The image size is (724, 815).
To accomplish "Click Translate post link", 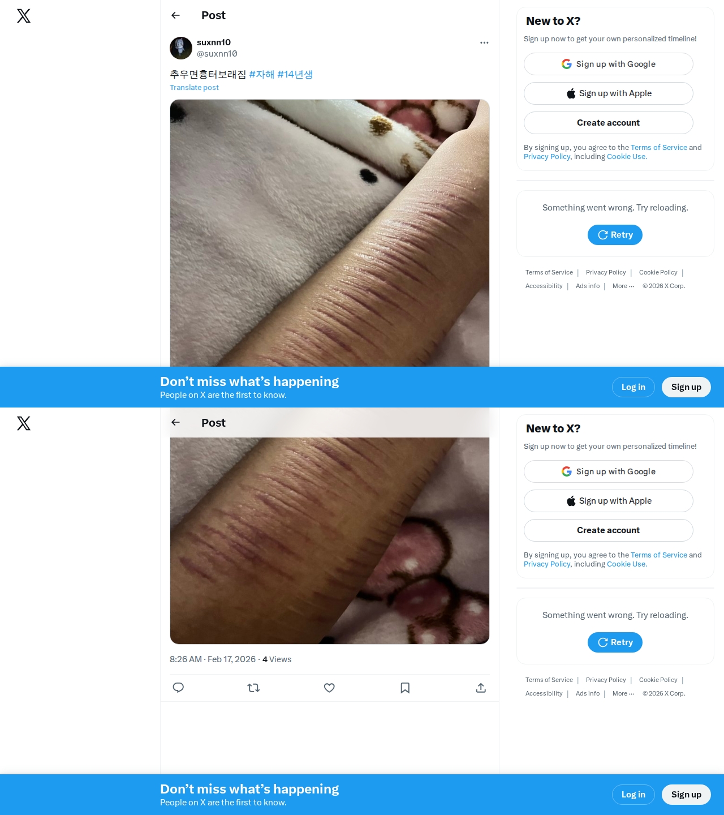I will coord(194,87).
